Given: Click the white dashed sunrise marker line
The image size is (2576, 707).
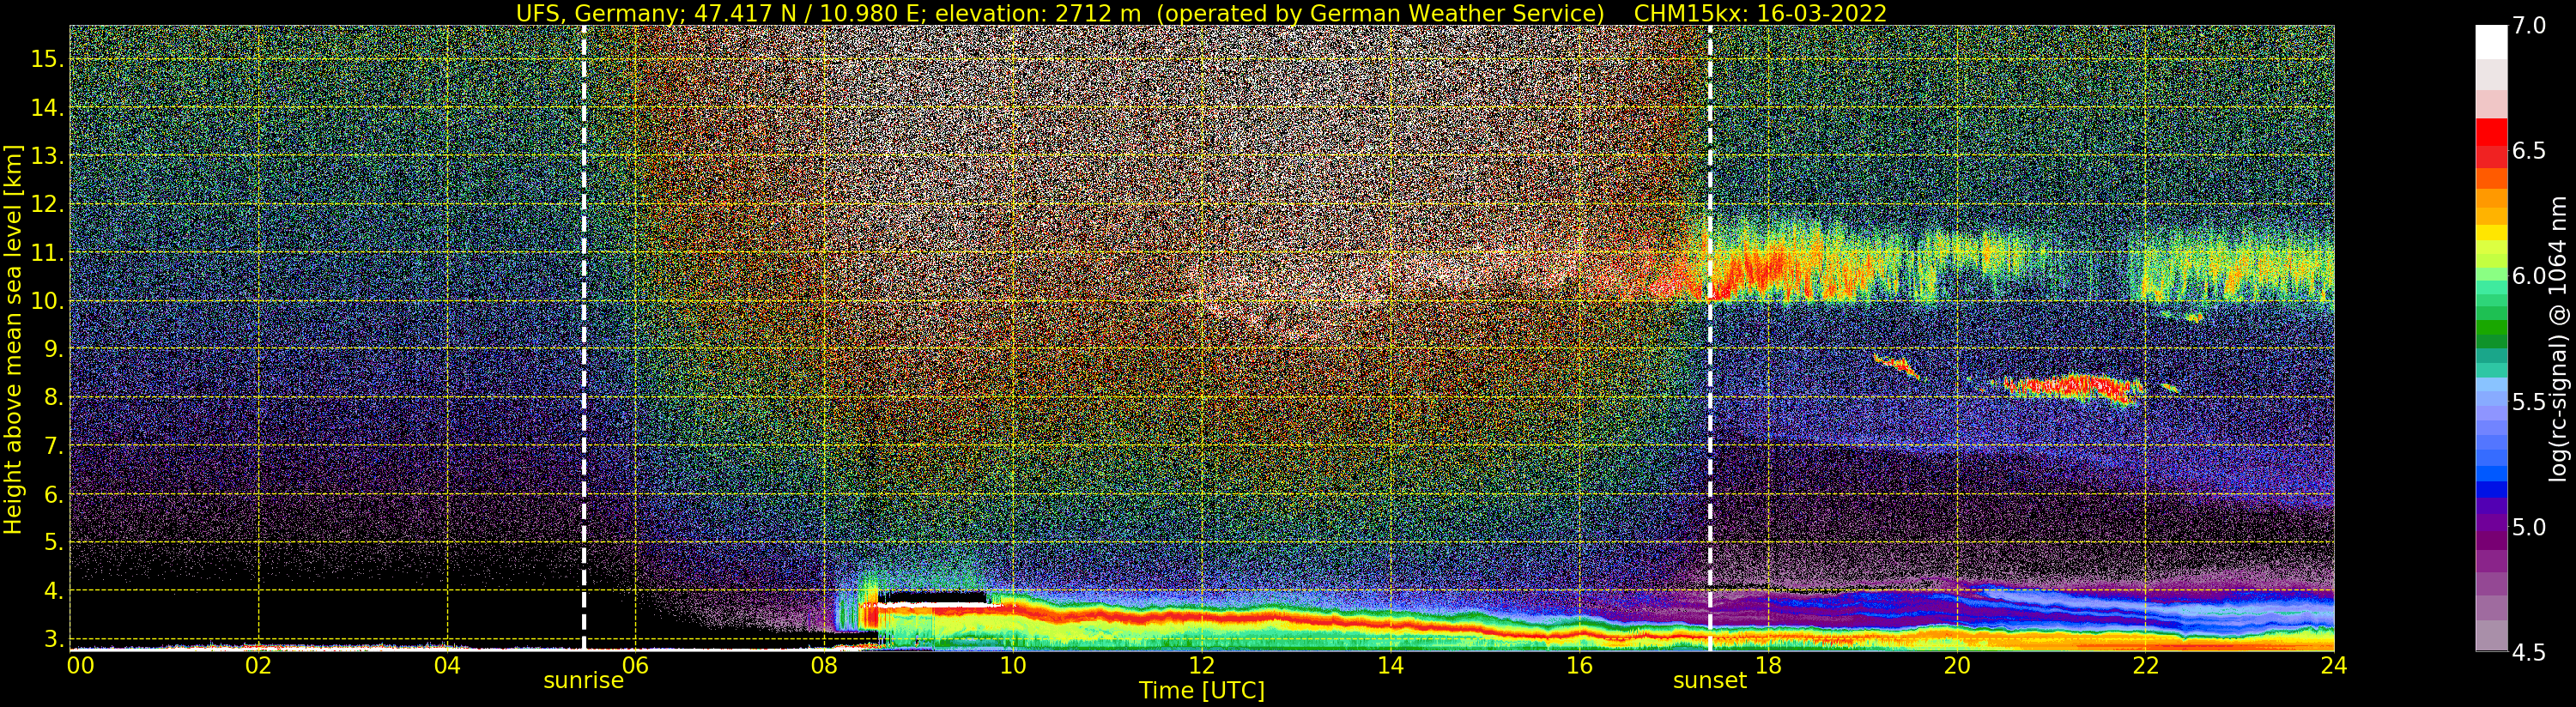Looking at the screenshot, I should (x=584, y=338).
